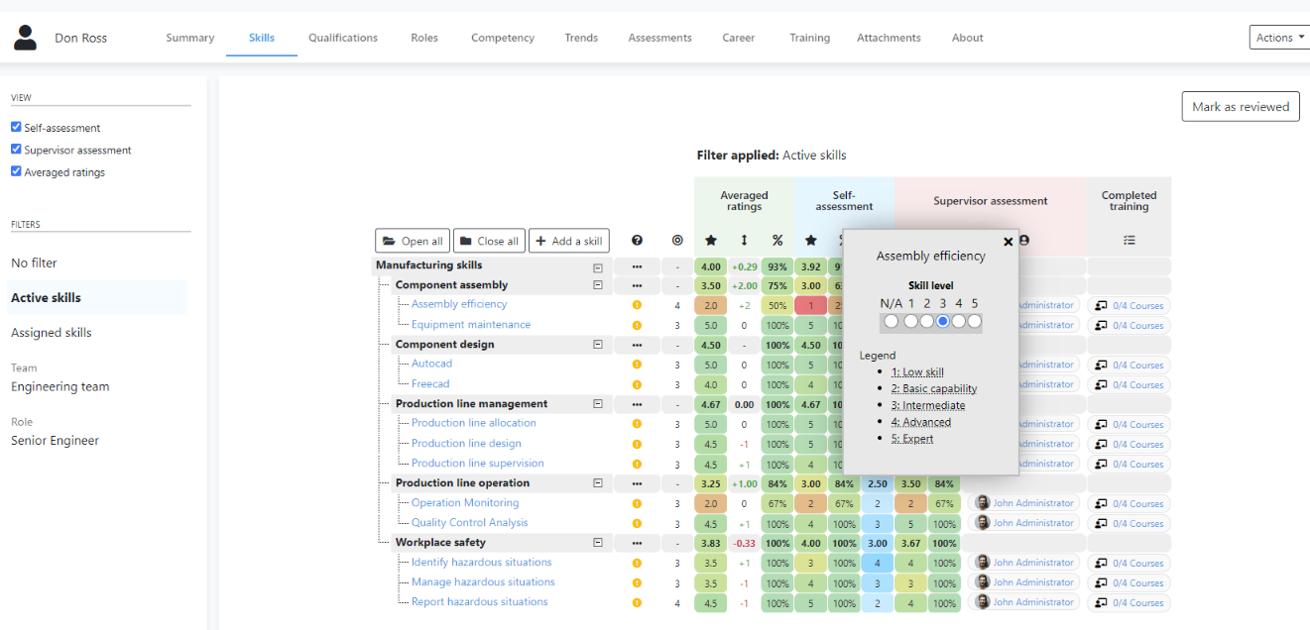The width and height of the screenshot is (1310, 630).
Task: Click the Mark as reviewed button
Action: click(1240, 107)
